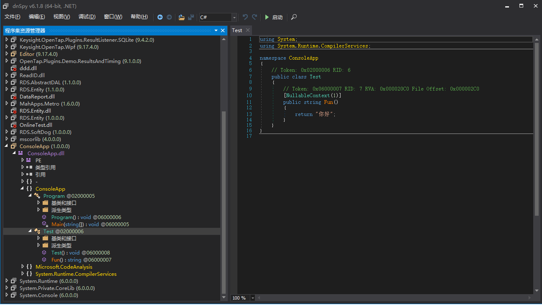This screenshot has width=542, height=305.
Task: Click the code editor vertical scrollbar
Action: pyautogui.click(x=537, y=129)
